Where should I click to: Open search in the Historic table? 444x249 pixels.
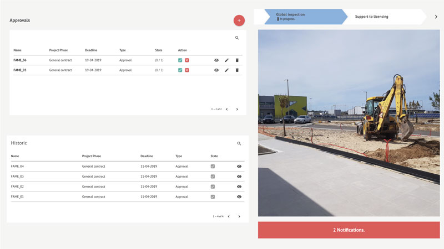239,143
